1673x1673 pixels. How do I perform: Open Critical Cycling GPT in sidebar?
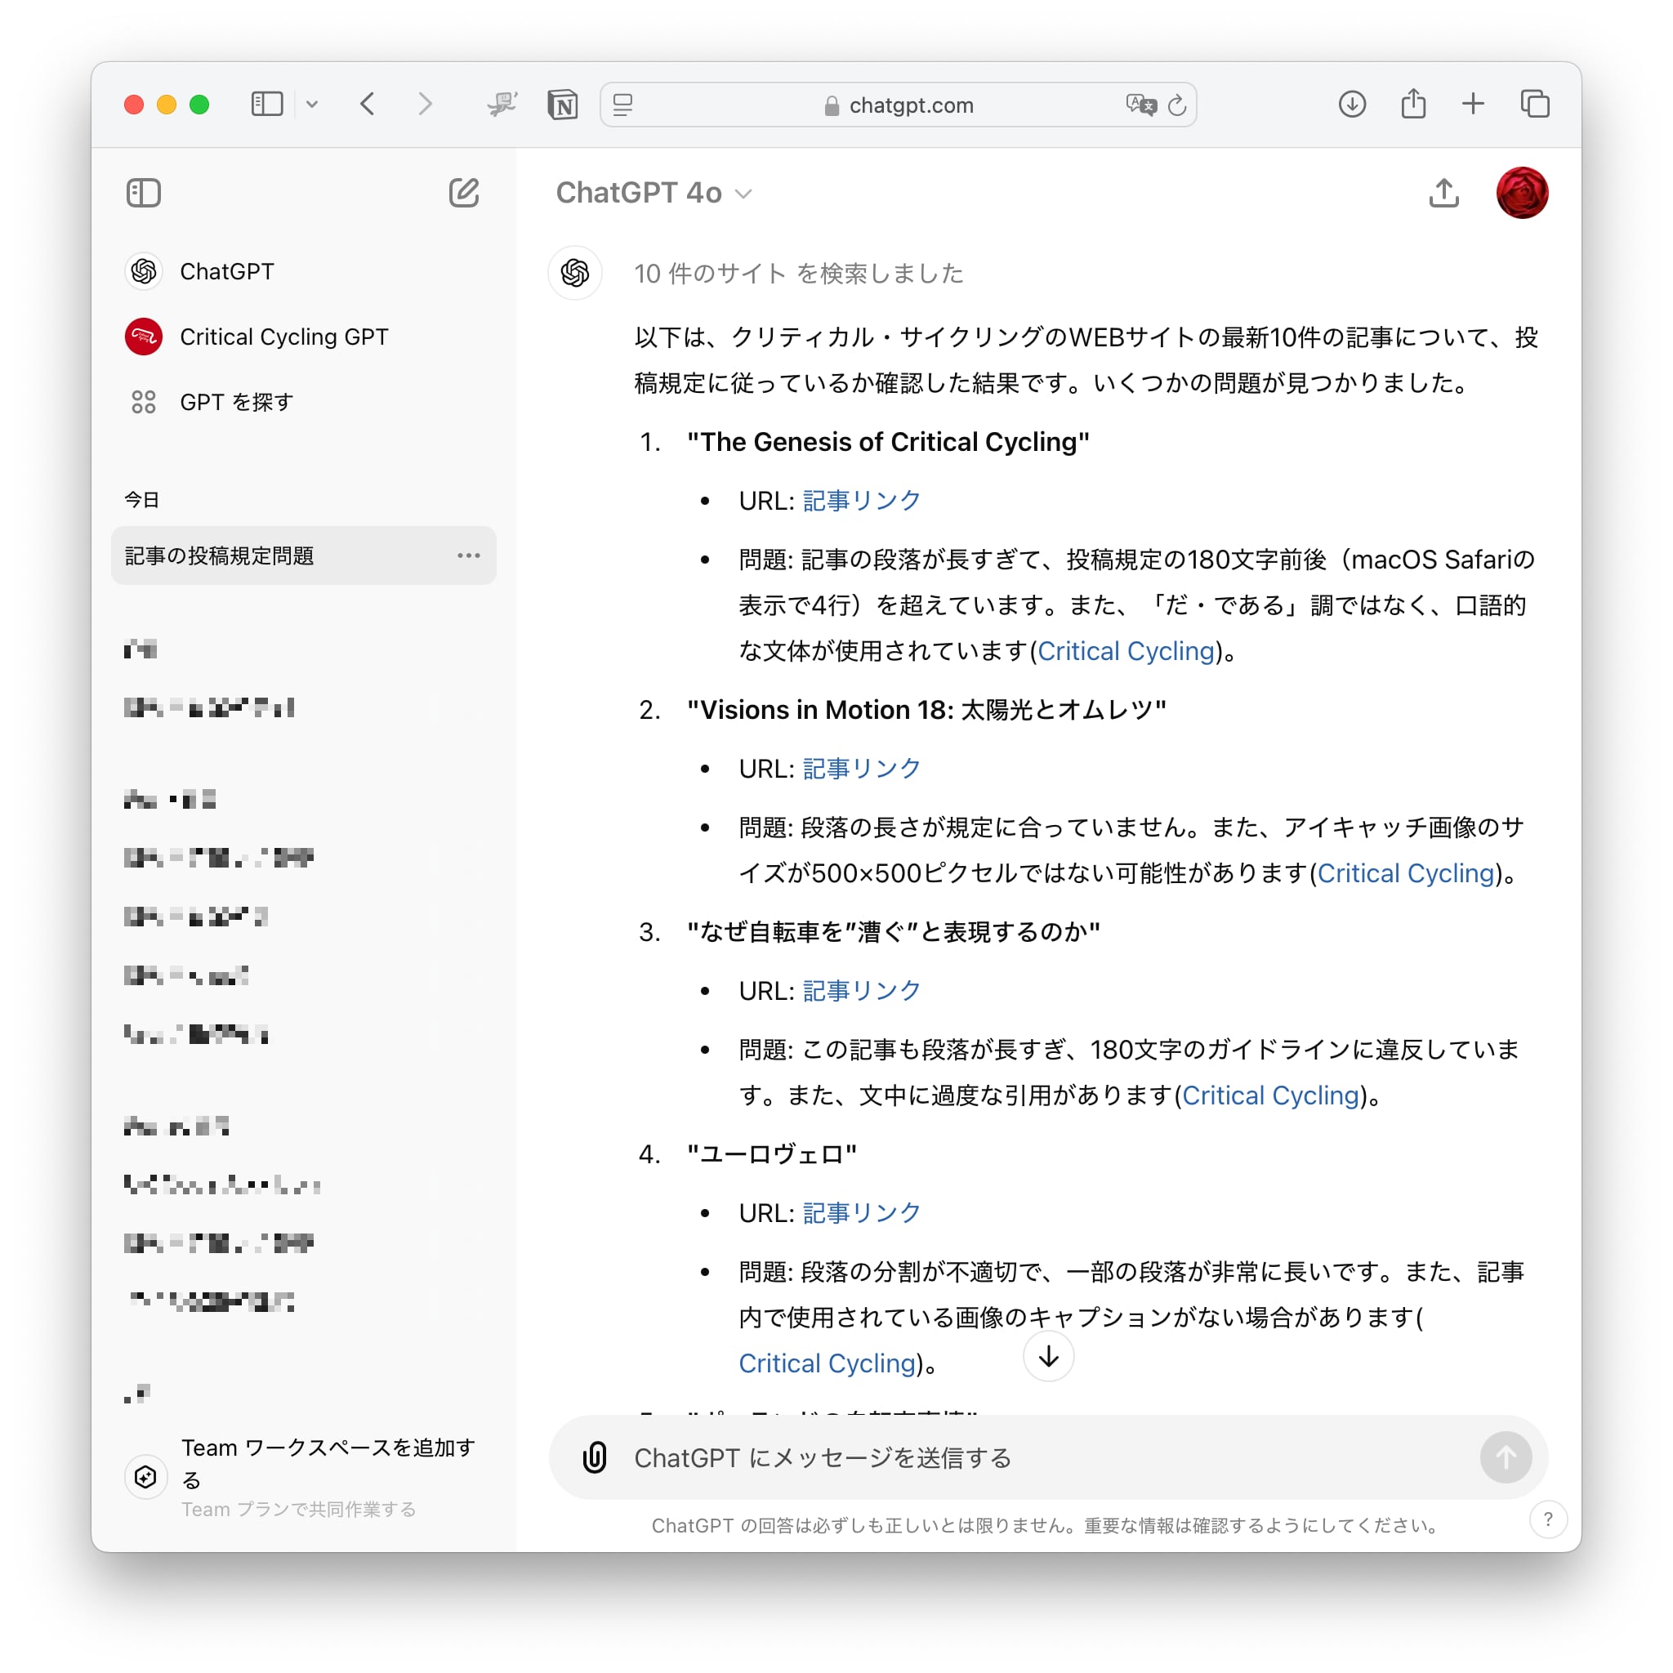click(x=283, y=337)
